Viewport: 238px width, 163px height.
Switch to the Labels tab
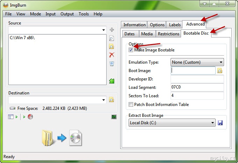[x=175, y=25]
